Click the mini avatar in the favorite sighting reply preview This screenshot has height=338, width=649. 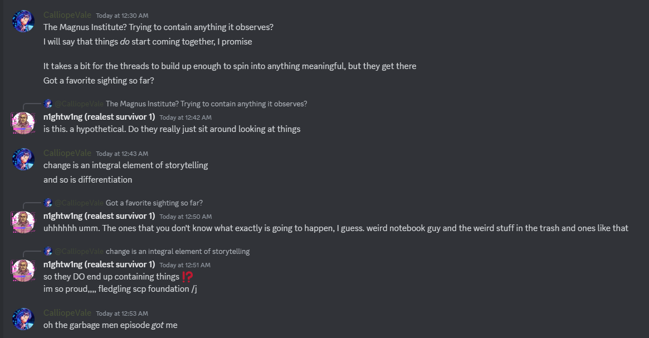coord(48,203)
